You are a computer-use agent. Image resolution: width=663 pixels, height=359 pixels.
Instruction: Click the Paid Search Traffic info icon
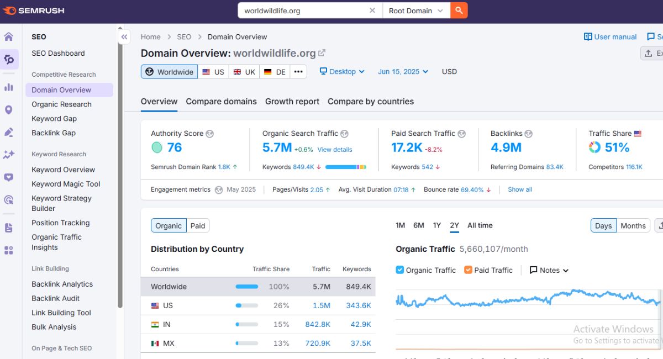(x=462, y=134)
